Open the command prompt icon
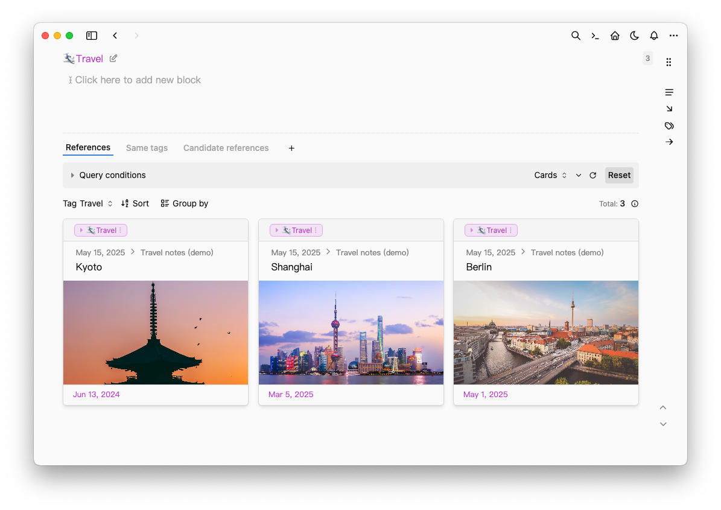The image size is (721, 510). click(x=595, y=36)
